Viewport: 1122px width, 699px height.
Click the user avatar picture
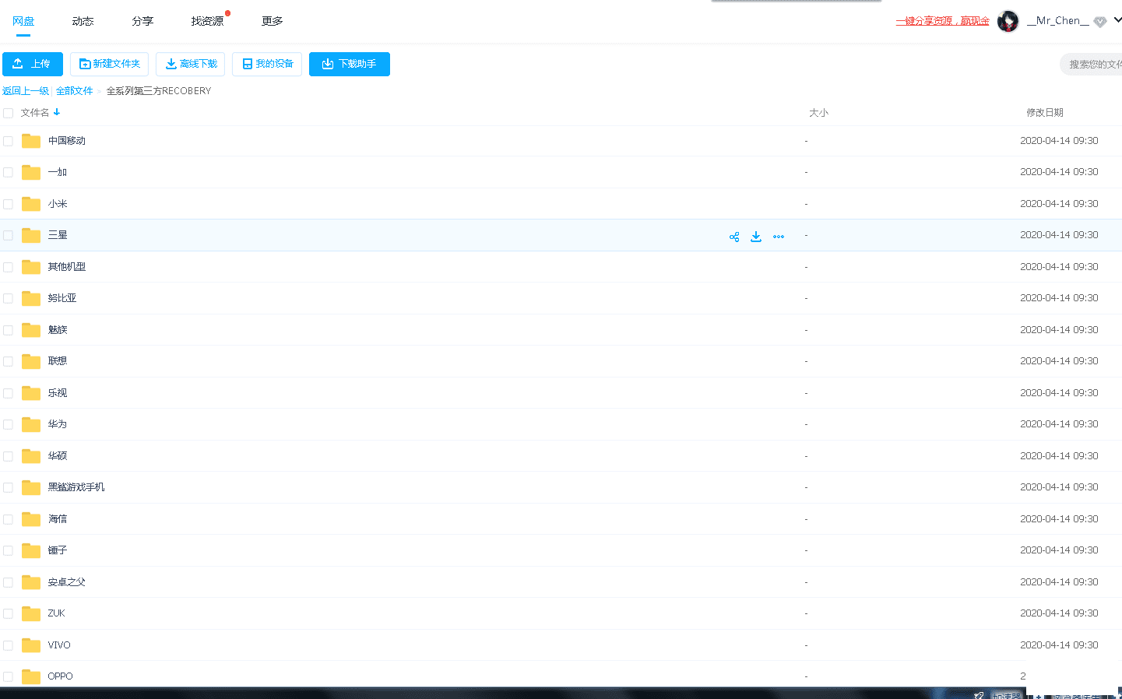point(1008,21)
